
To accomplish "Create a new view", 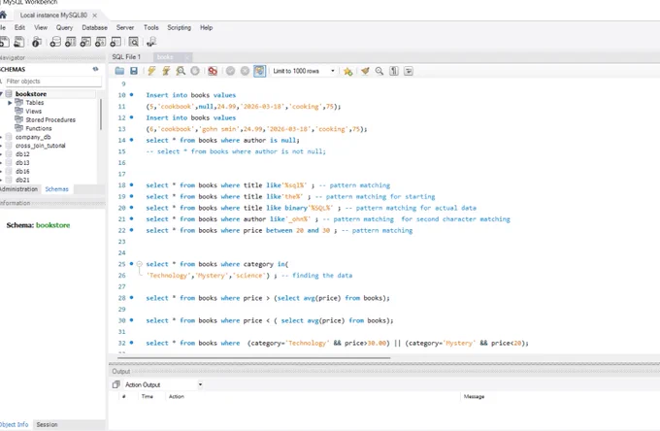I will pyautogui.click(x=85, y=42).
